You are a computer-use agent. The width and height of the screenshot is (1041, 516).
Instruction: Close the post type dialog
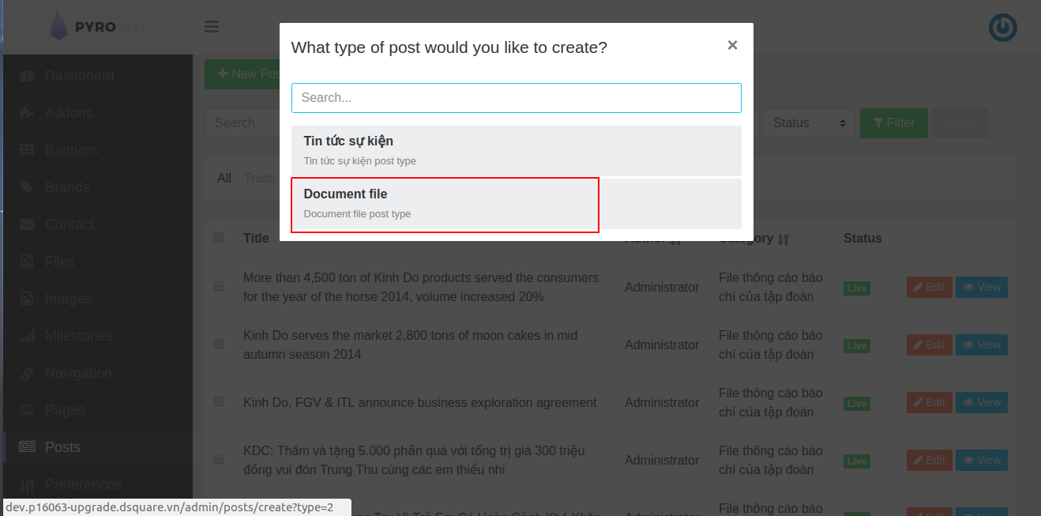[x=732, y=45]
